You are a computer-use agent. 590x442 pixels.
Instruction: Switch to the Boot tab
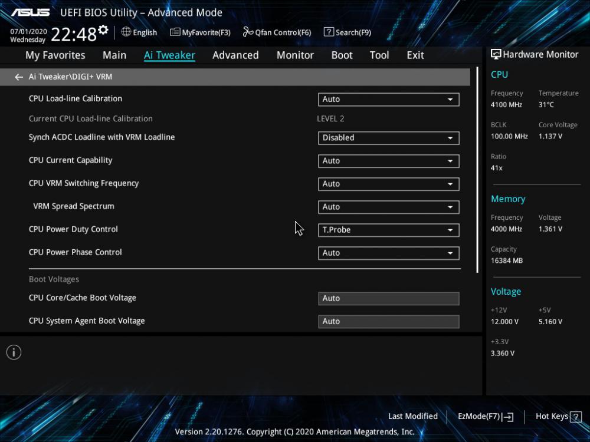click(x=342, y=55)
